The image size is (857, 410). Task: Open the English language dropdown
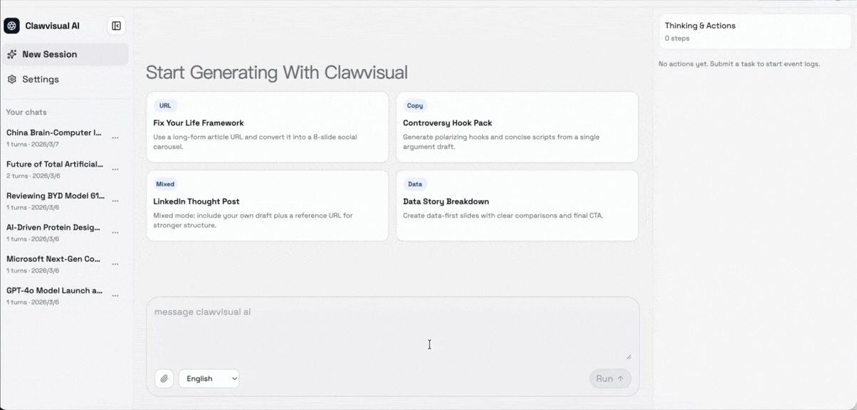point(209,379)
